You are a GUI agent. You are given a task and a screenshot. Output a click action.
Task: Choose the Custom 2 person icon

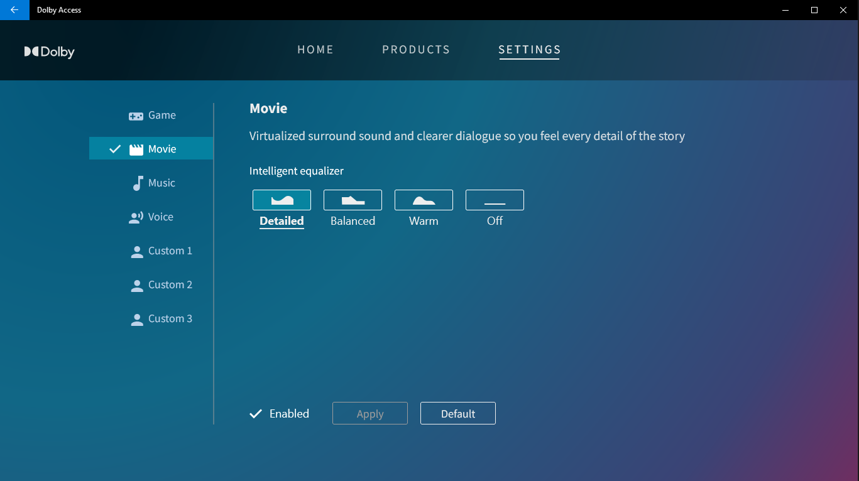tap(136, 285)
